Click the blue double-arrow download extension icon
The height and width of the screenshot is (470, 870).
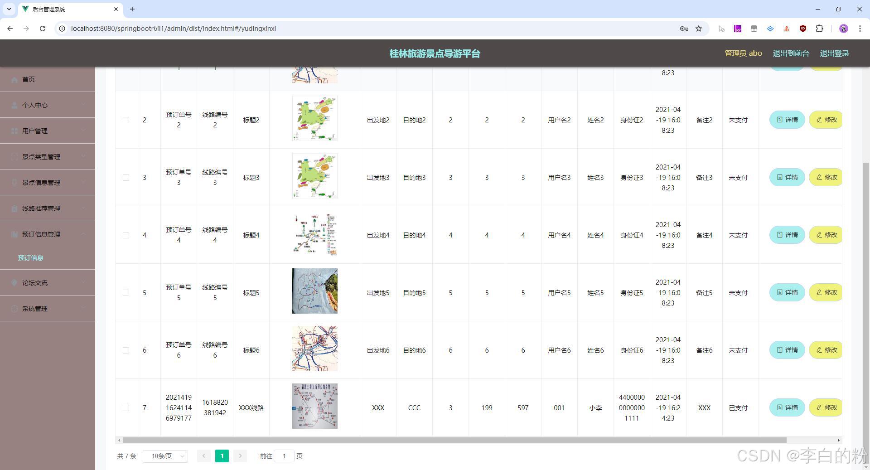(770, 29)
